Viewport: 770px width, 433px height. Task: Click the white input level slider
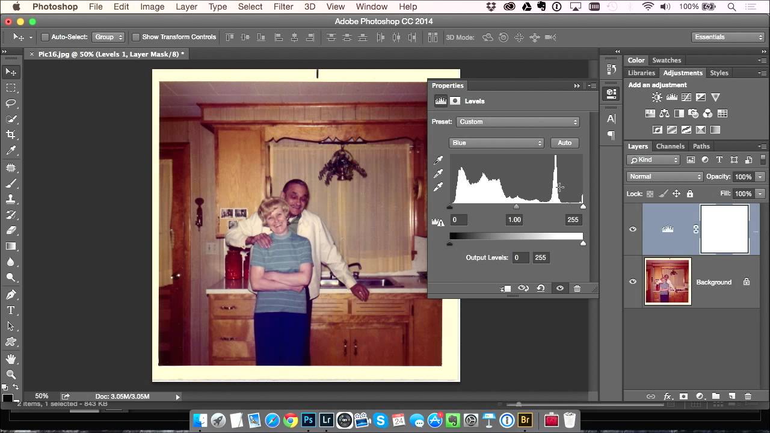(583, 207)
